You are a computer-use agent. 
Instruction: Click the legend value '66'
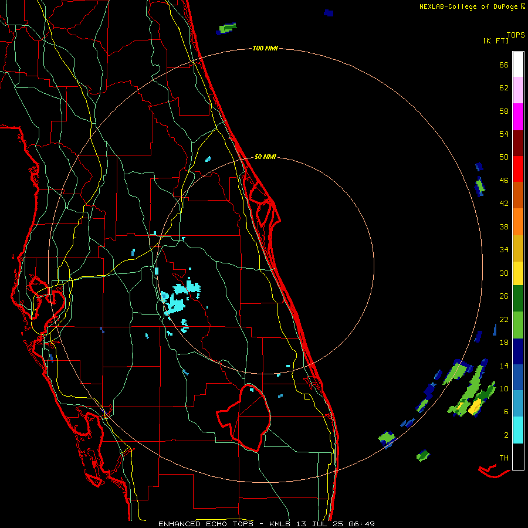pyautogui.click(x=504, y=65)
